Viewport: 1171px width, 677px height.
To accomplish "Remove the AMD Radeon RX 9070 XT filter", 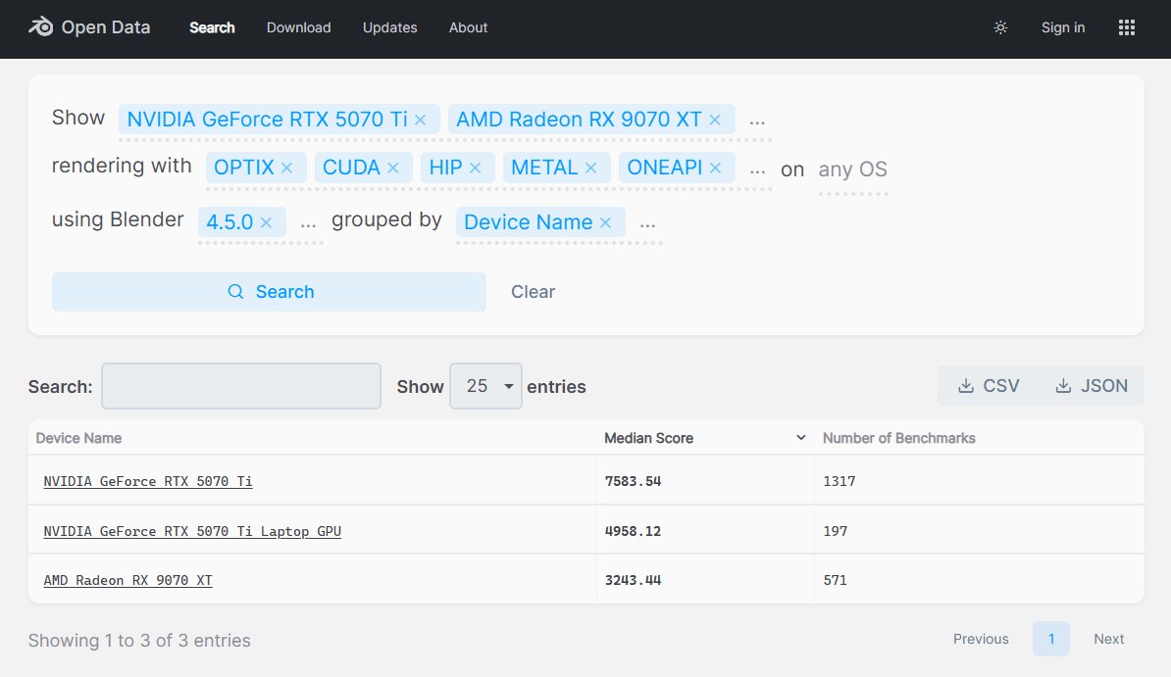I will click(715, 120).
